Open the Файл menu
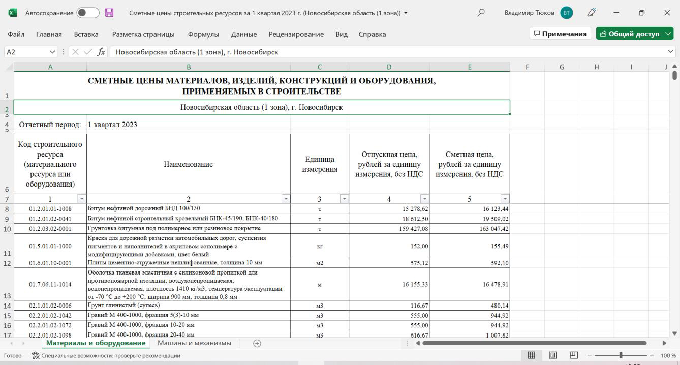This screenshot has width=680, height=365. [x=16, y=34]
